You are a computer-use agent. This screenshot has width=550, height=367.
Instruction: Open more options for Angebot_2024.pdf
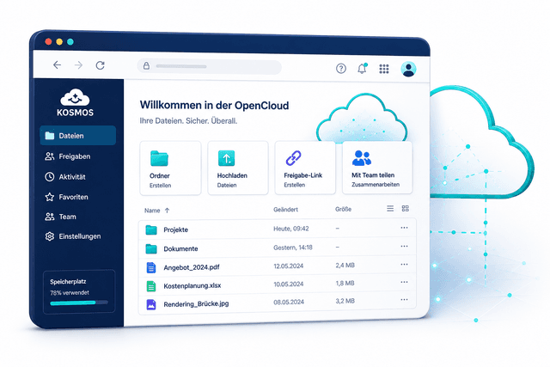[x=404, y=264]
